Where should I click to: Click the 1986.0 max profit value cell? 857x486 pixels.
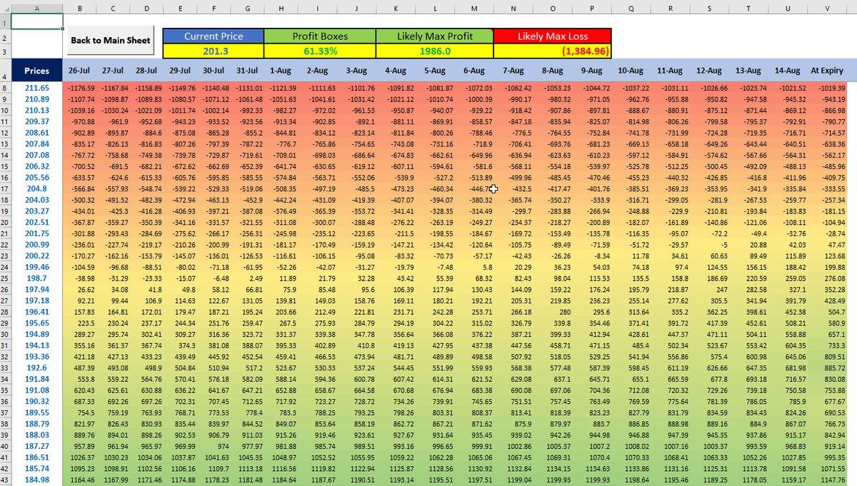[x=435, y=51]
